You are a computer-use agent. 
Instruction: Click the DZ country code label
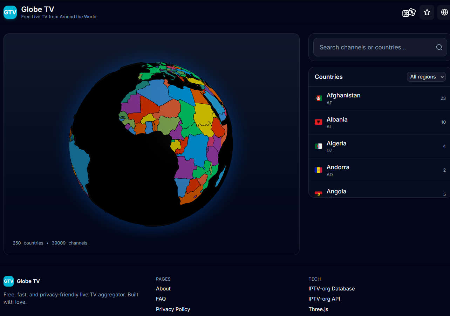click(x=330, y=151)
